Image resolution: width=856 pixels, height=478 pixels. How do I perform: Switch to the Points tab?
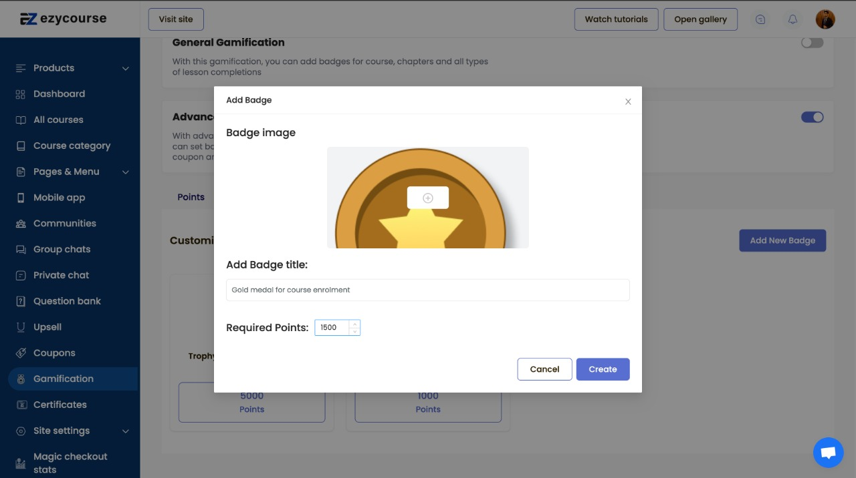(x=191, y=197)
